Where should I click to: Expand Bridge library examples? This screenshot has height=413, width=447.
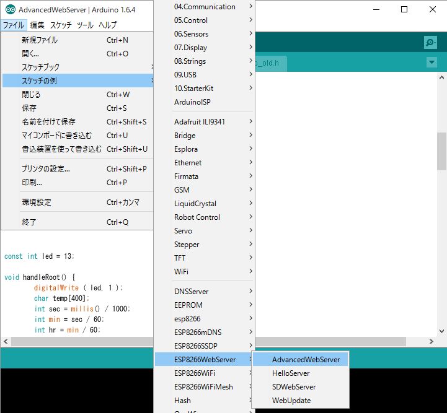204,136
